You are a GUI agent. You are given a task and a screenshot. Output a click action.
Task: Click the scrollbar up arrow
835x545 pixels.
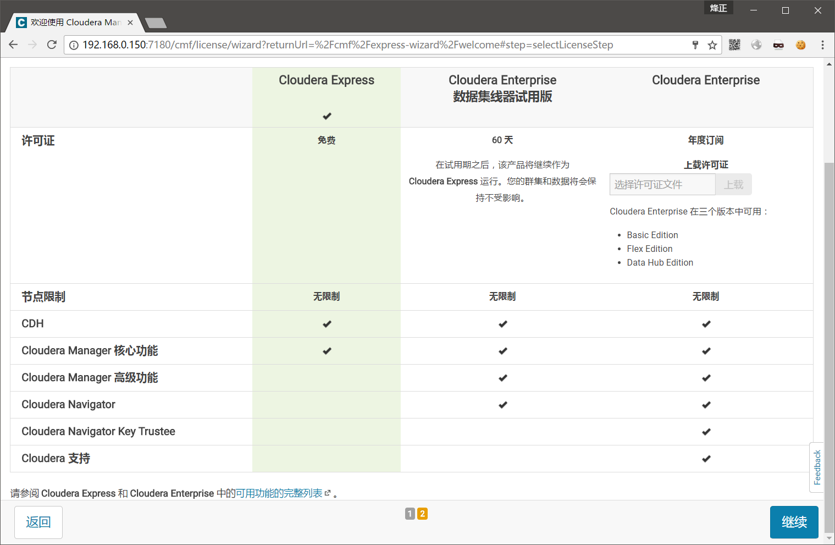(x=829, y=64)
